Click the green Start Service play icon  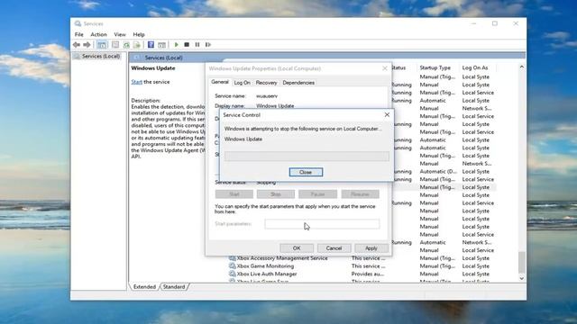tap(177, 44)
